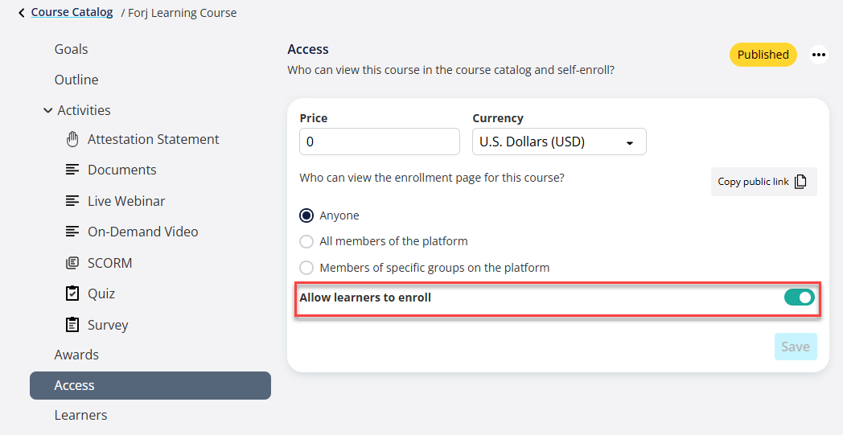Toggle the Allow learners to enroll switch
The height and width of the screenshot is (435, 843).
(799, 298)
